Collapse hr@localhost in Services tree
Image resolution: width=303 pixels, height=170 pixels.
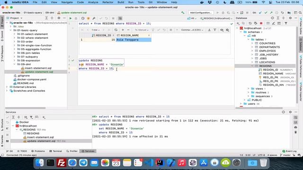point(13,126)
